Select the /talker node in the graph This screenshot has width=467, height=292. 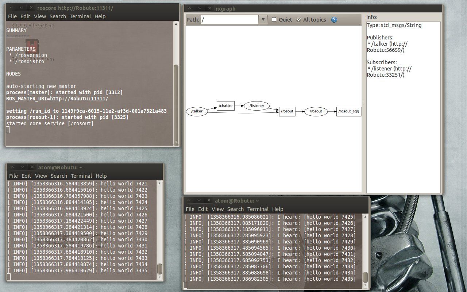click(197, 111)
